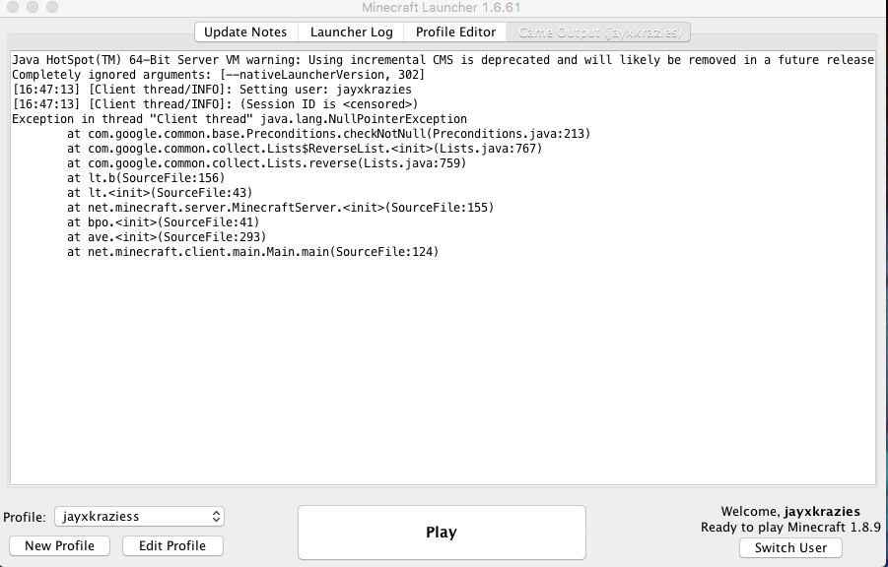Click the MinecraftServer.<init> stack trace line
This screenshot has height=567, width=888.
click(x=280, y=207)
